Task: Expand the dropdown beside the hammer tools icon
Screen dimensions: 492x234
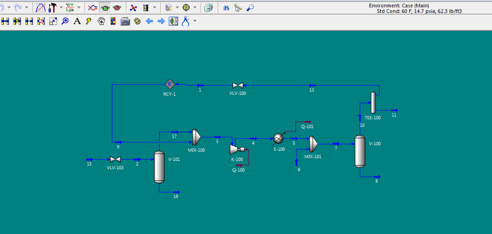Action: pos(61,7)
